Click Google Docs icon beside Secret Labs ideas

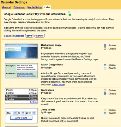(x=18, y=74)
